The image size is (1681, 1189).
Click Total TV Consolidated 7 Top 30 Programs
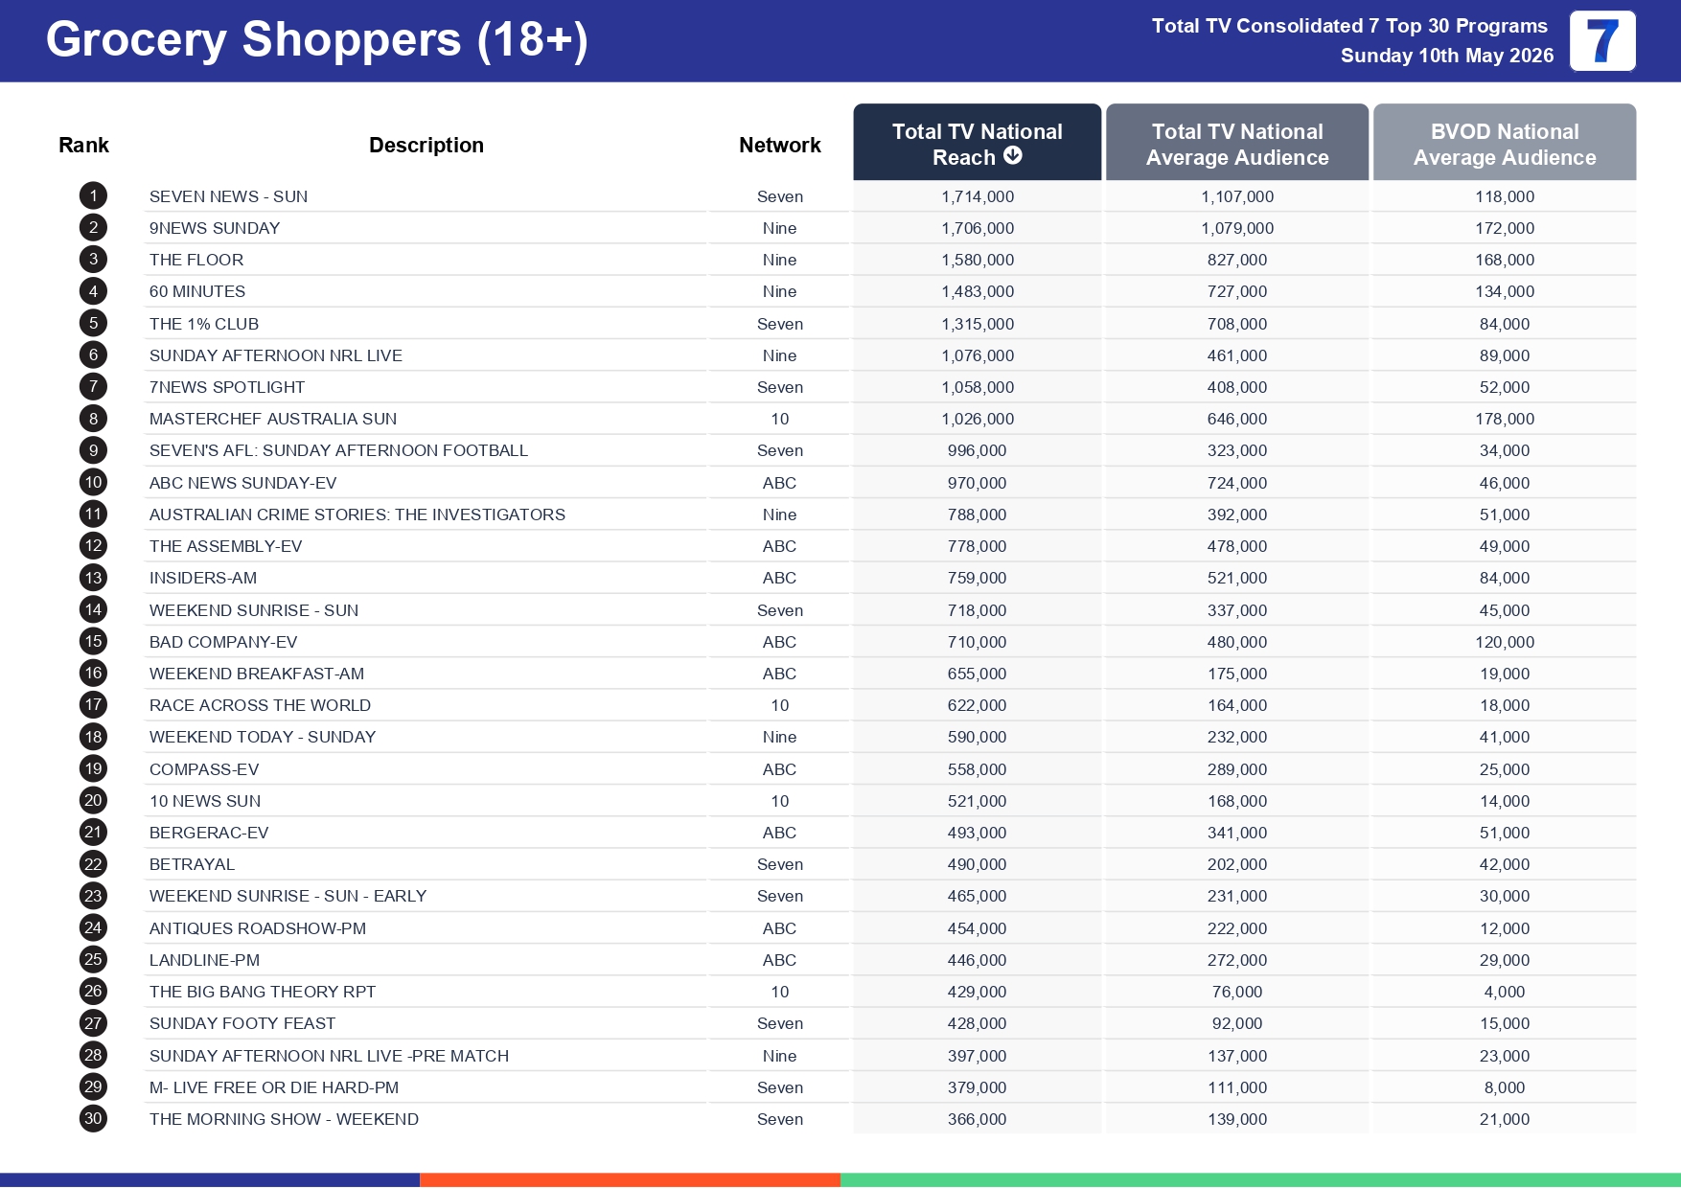pos(1349,26)
